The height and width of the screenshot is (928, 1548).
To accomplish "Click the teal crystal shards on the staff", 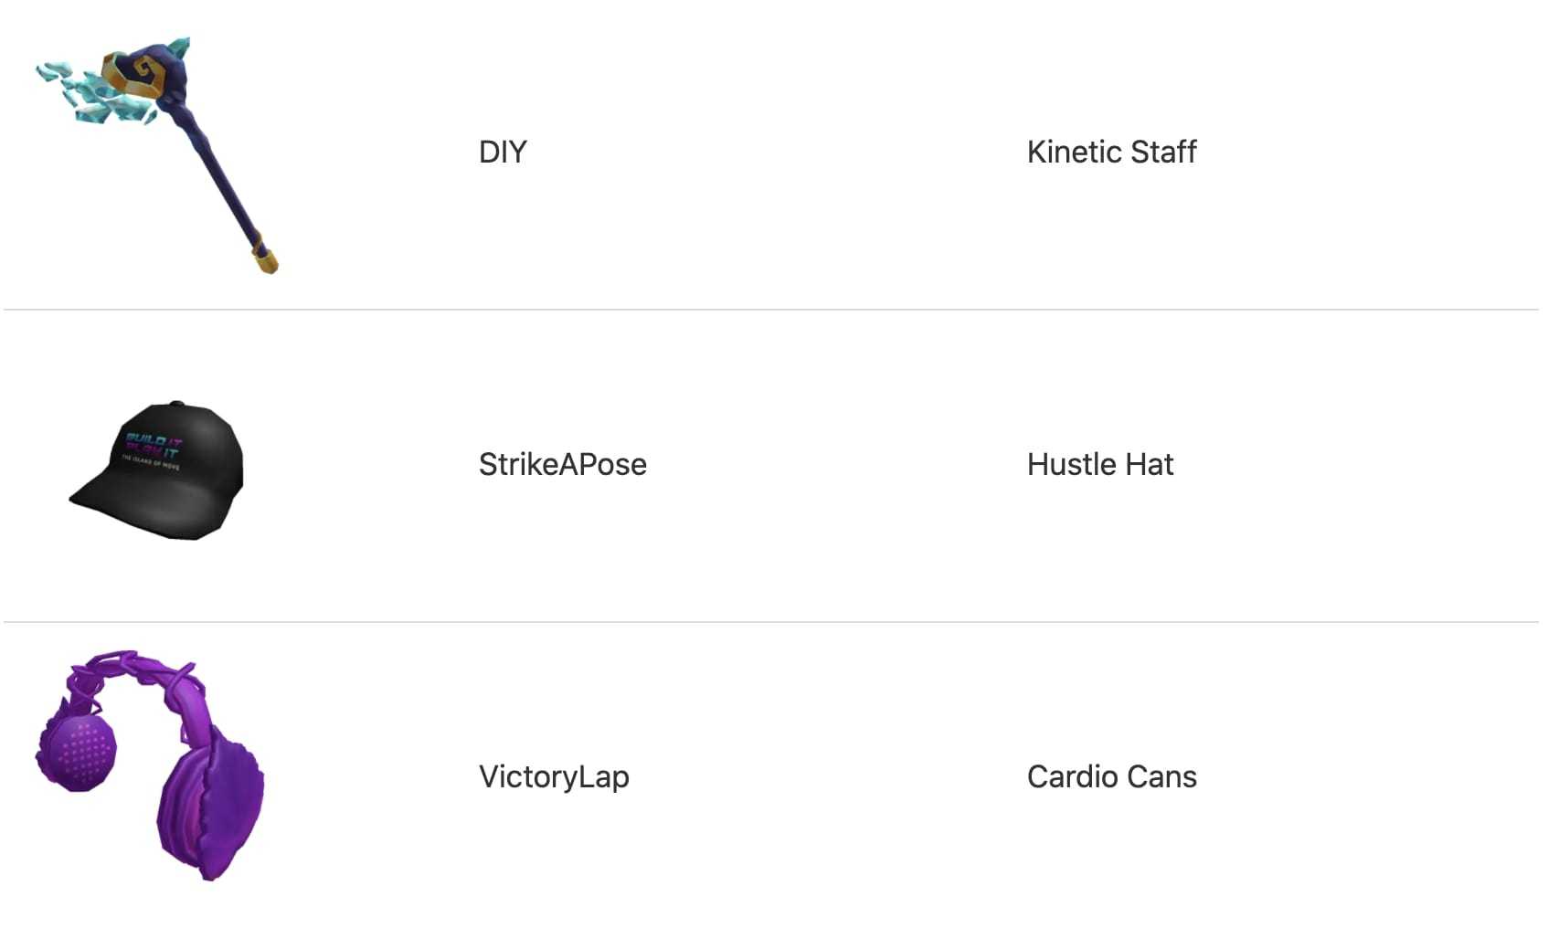I will (82, 91).
